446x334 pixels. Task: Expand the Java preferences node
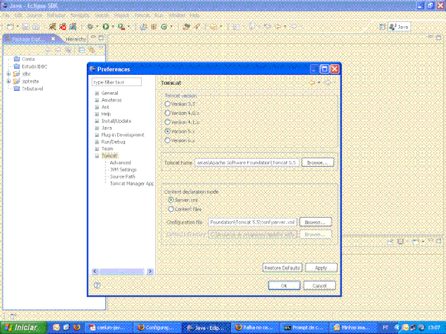(x=97, y=128)
